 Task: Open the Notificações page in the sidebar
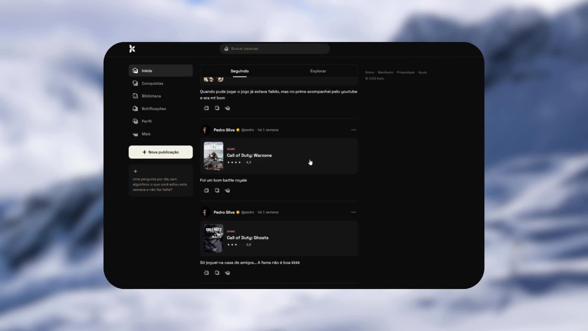[x=160, y=108]
